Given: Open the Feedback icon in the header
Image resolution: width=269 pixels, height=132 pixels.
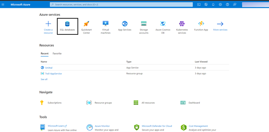Looking at the screenshot, I should (x=235, y=4).
